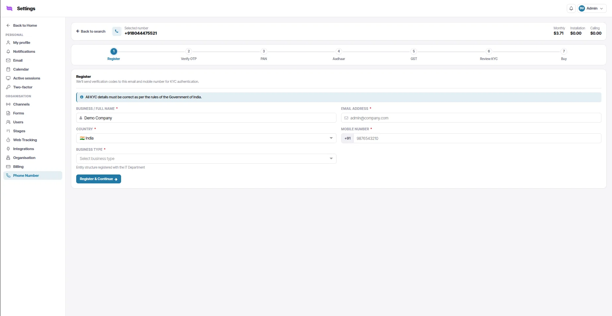
Task: Click the Notifications bell icon in sidebar
Action: point(8,51)
